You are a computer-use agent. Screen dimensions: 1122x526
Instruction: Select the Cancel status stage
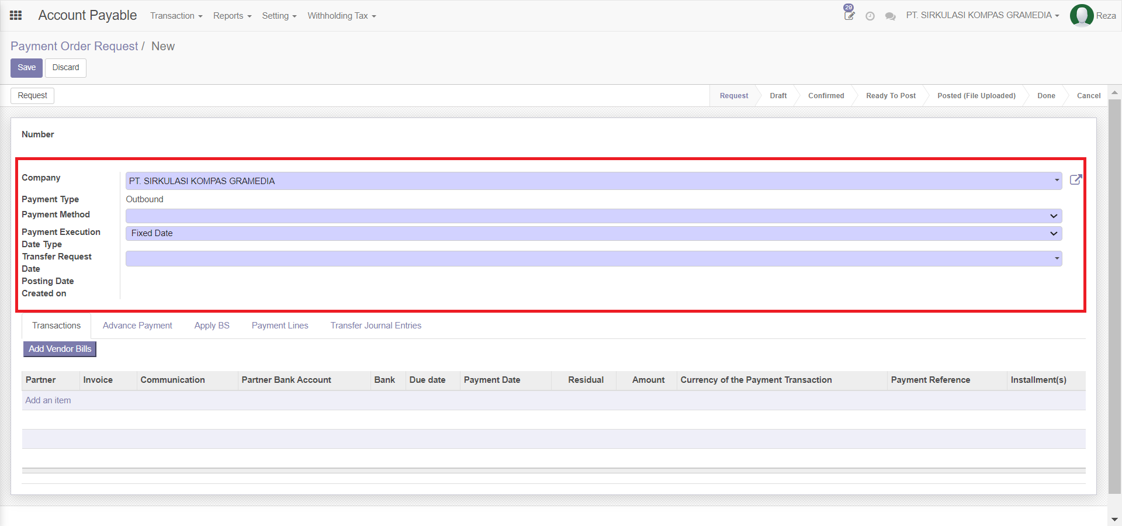click(1088, 96)
